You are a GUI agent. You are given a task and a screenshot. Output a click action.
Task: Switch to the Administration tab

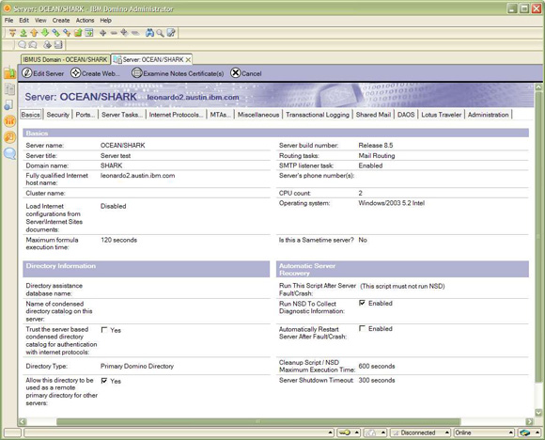point(488,115)
